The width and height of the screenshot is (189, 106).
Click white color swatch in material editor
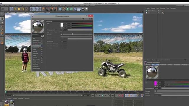click(x=62, y=25)
